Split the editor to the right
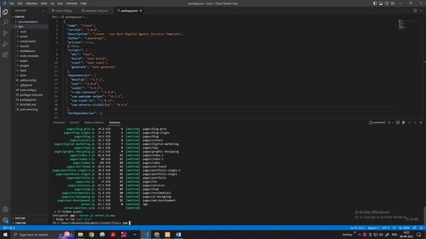This screenshot has height=239, width=426. point(415,11)
